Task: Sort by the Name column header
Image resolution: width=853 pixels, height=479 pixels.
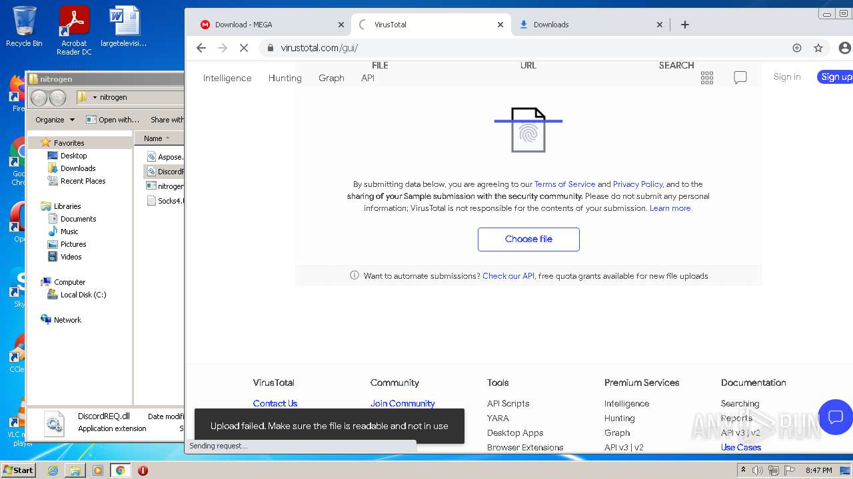Action: click(159, 138)
